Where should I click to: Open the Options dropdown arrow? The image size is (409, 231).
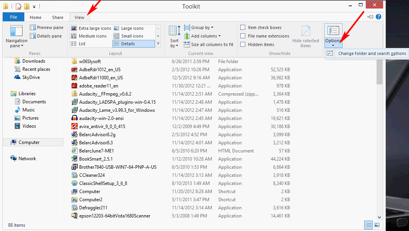pos(333,46)
